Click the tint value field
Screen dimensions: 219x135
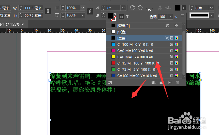[x=163, y=17]
